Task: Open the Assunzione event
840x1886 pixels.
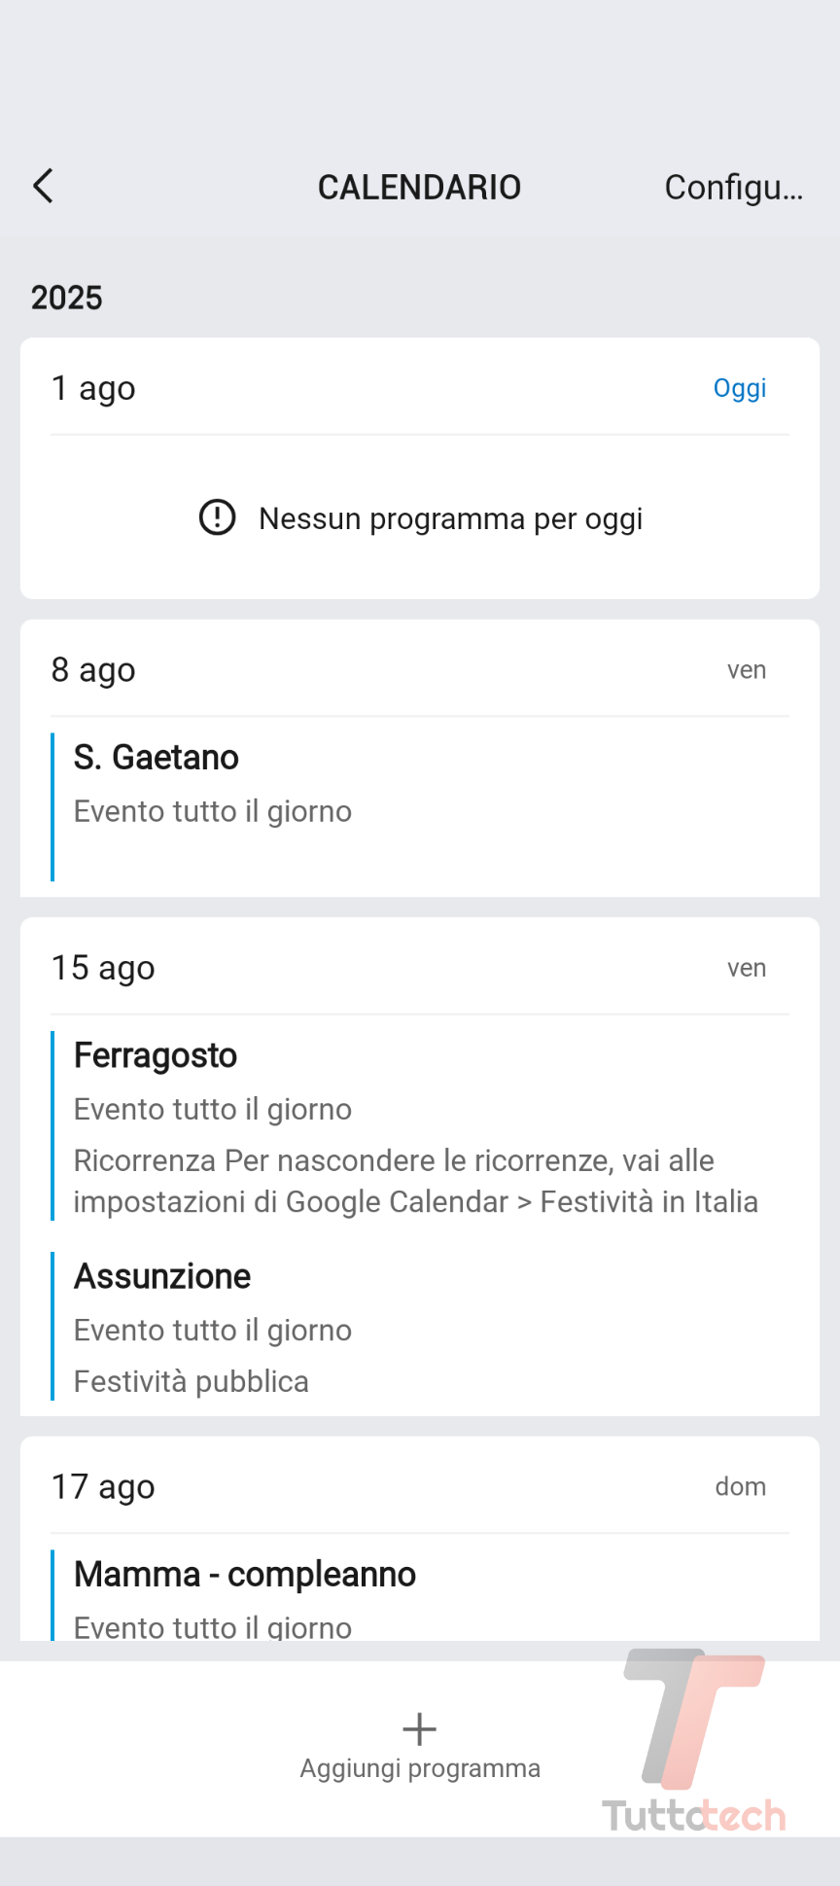Action: 162,1276
